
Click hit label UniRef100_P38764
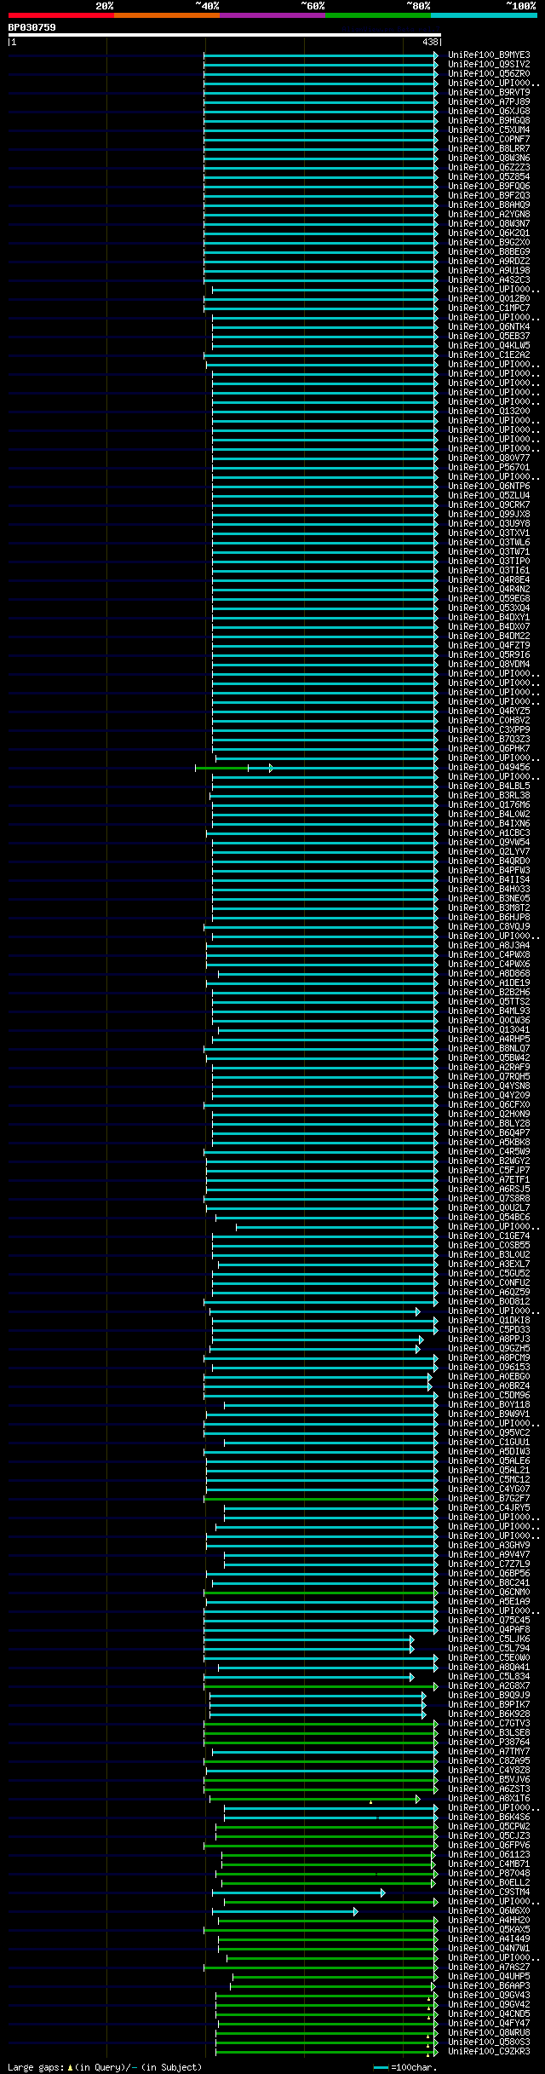pyautogui.click(x=489, y=1743)
